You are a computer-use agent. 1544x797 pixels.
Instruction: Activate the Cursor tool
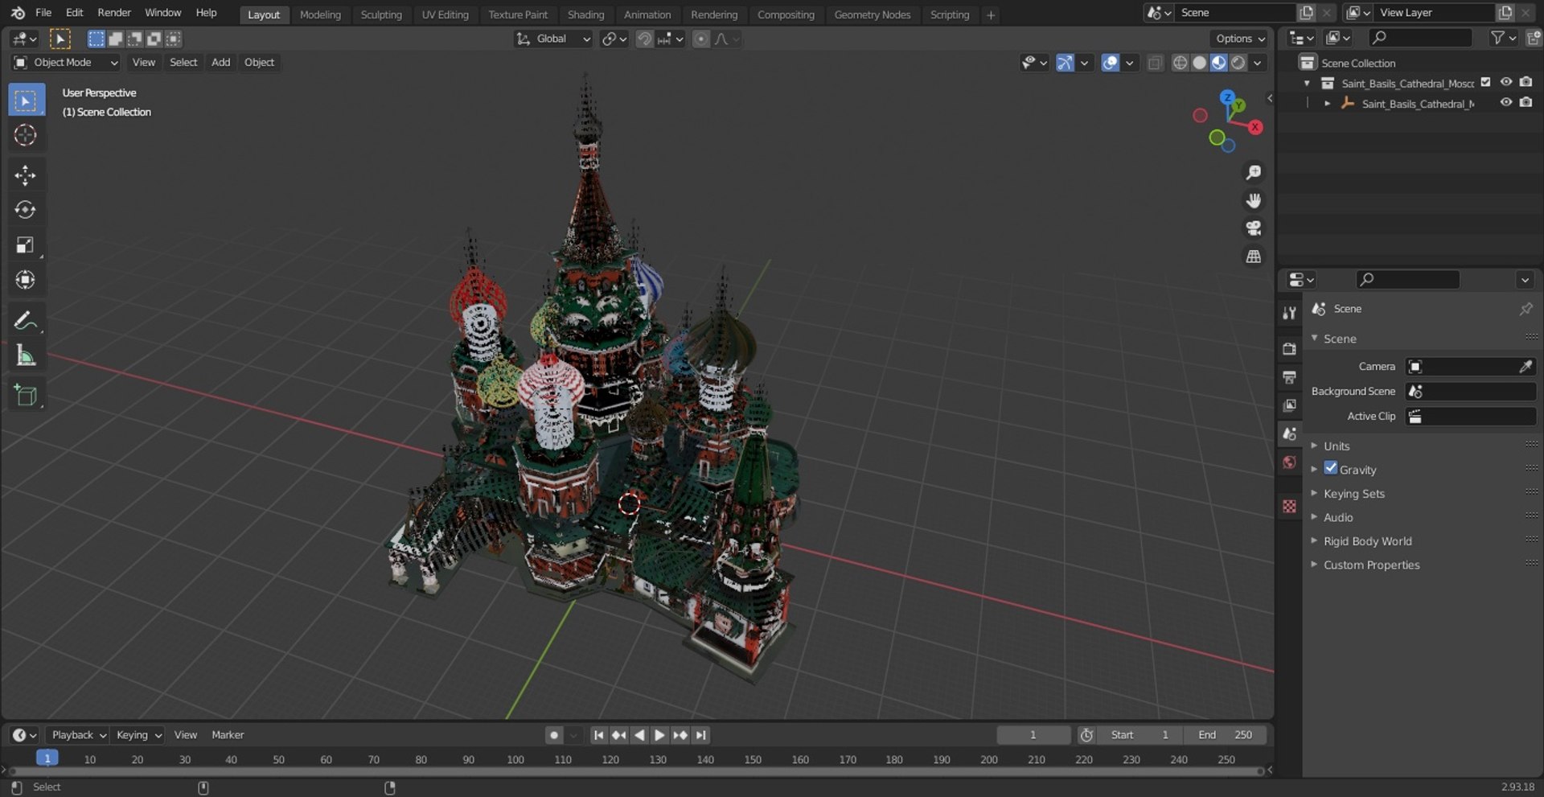26,135
